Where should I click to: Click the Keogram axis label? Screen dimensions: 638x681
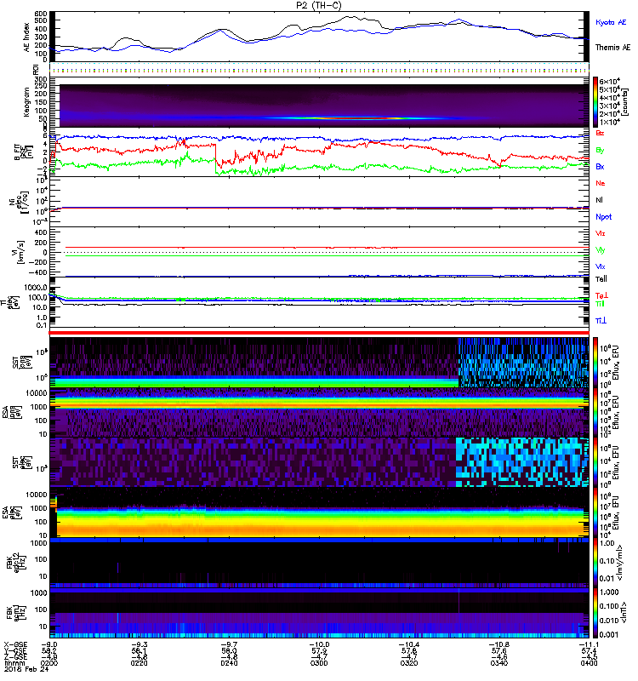pyautogui.click(x=27, y=101)
